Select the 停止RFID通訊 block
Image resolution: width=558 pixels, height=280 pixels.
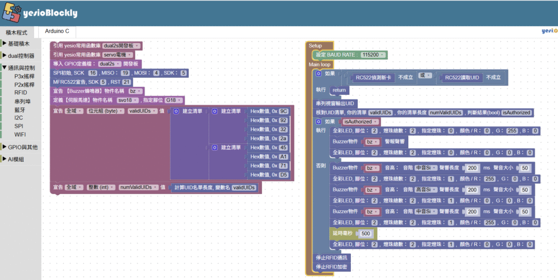(331, 258)
